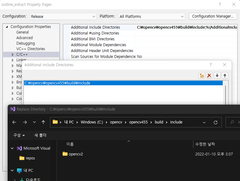Viewport: 240px width, 181px height.
Task: Open recent locations chevron dropdown
Action: 35,122
